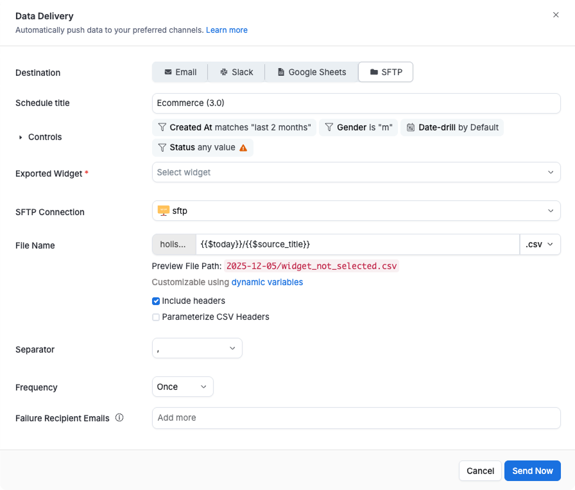
Task: Click the warning triangle on Status filter
Action: [243, 147]
